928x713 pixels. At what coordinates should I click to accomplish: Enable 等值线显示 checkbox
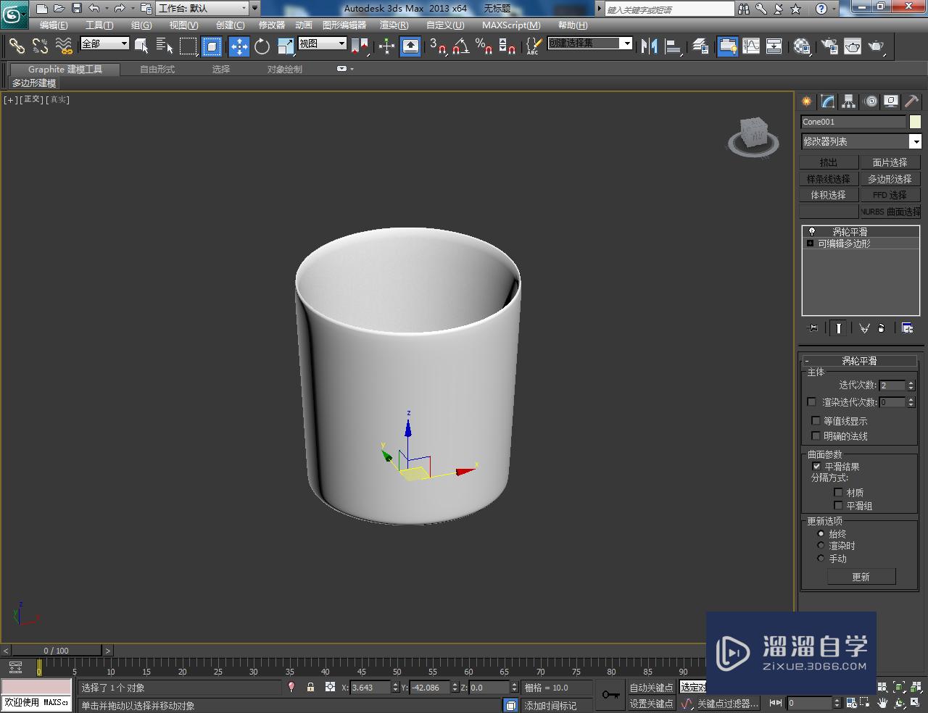(816, 421)
